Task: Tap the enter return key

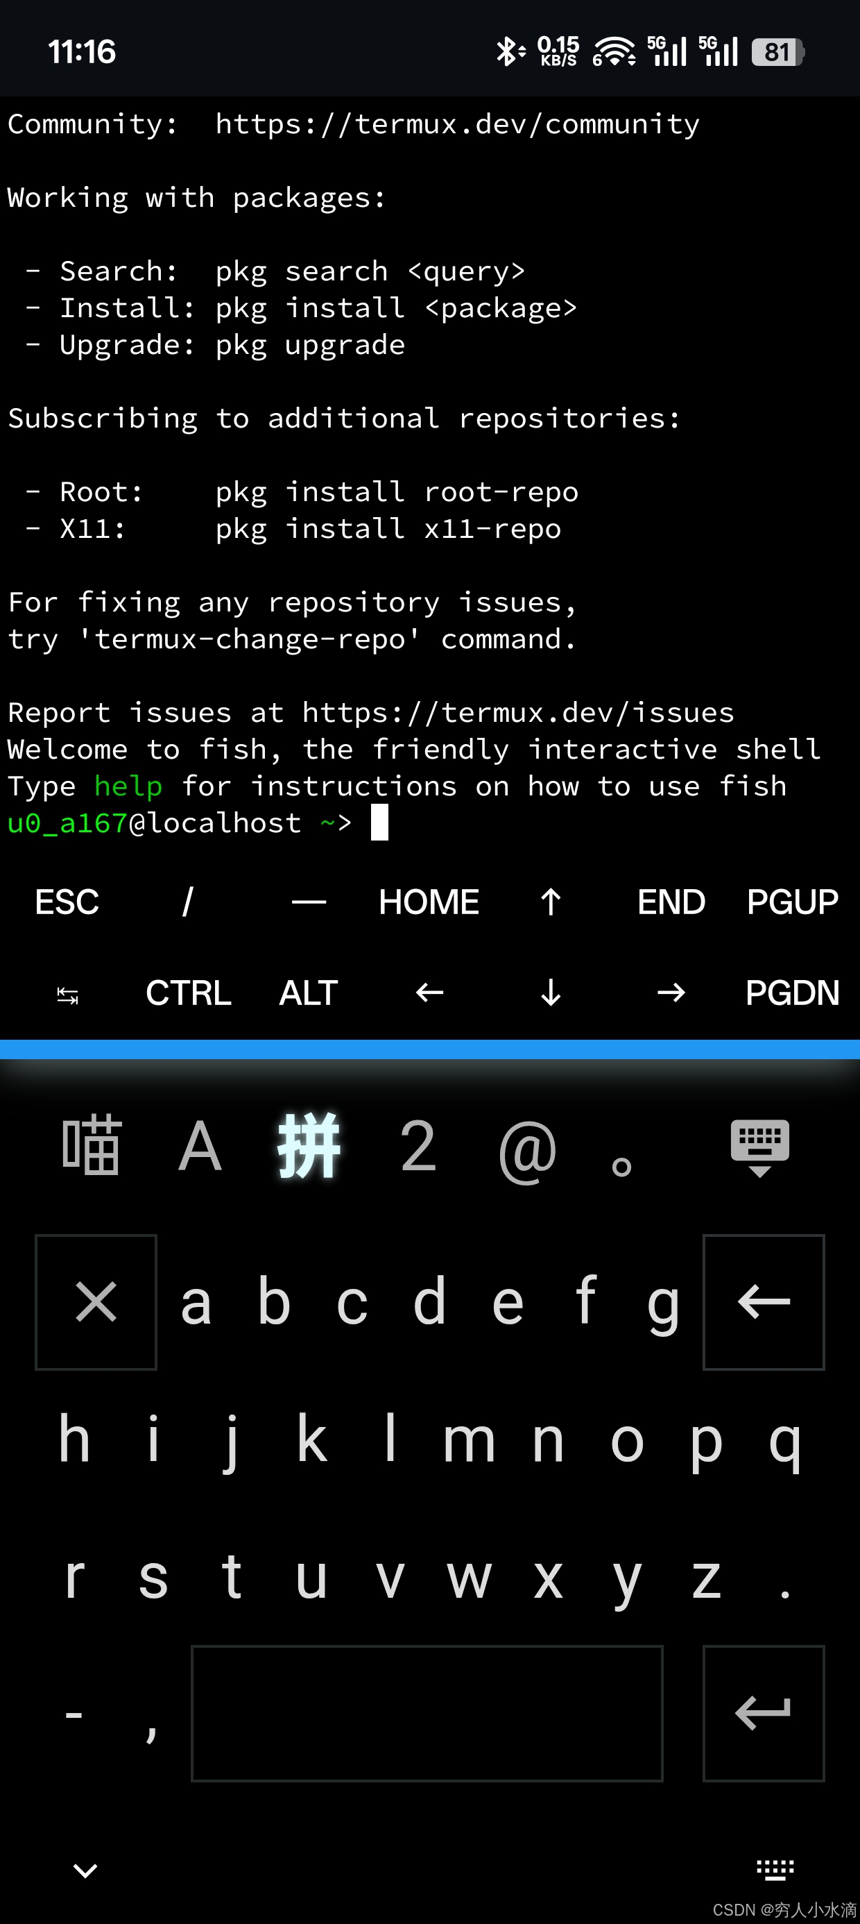Action: [x=764, y=1712]
